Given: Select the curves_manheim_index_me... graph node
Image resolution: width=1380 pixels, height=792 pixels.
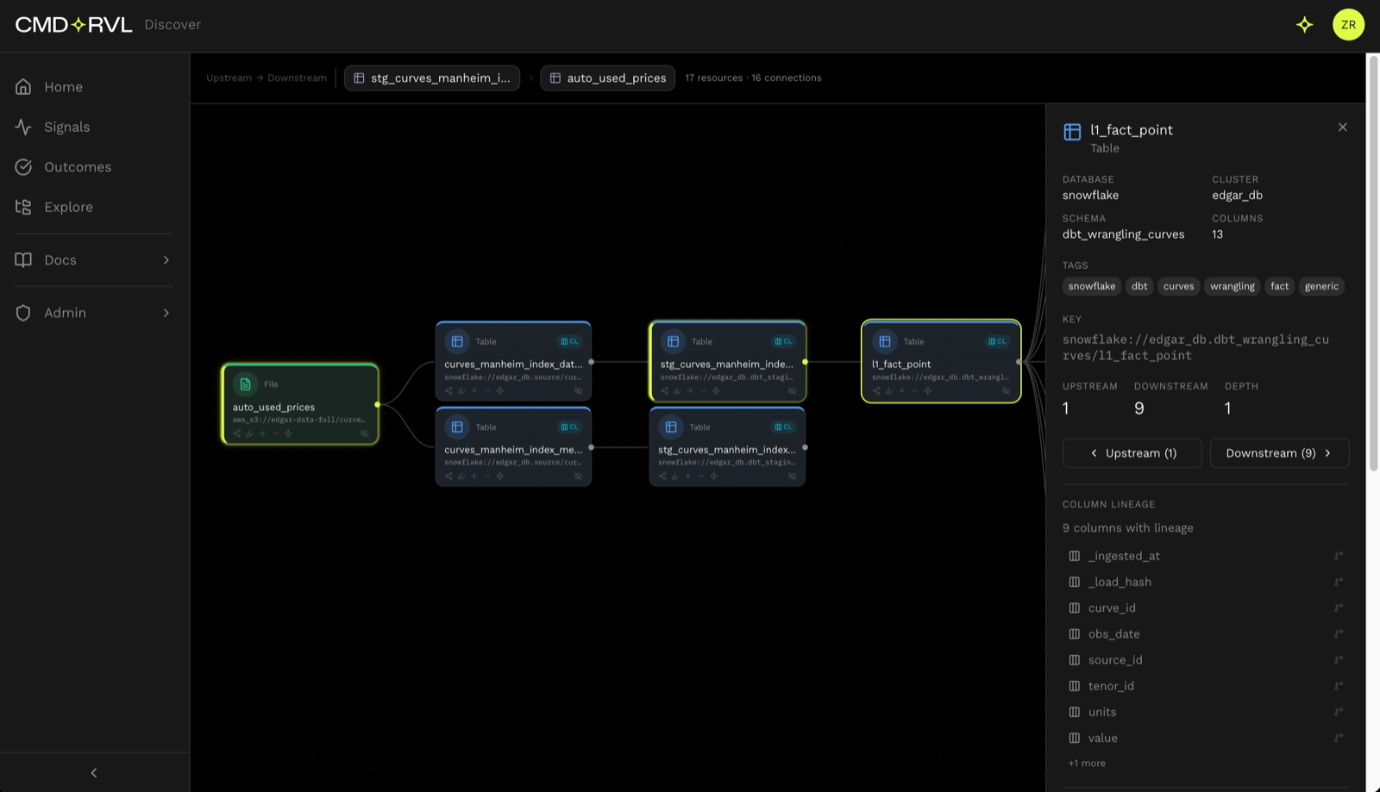Looking at the screenshot, I should click(513, 447).
